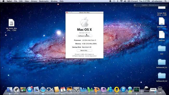Open the App Store dock icon
169x95 pixels.
pos(30,89)
